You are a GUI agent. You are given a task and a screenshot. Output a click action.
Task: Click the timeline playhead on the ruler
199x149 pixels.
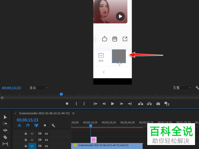(x=91, y=126)
